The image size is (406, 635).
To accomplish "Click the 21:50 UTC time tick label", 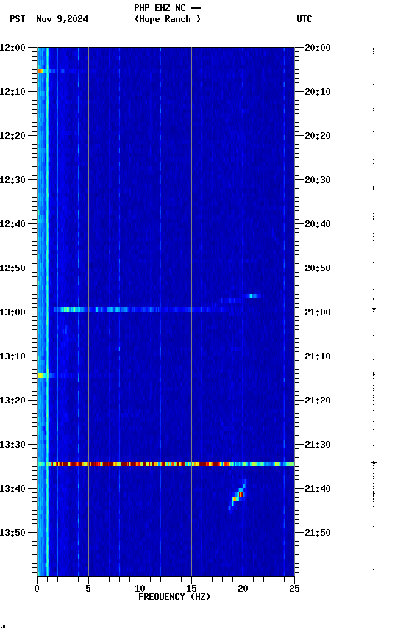I will coord(318,533).
